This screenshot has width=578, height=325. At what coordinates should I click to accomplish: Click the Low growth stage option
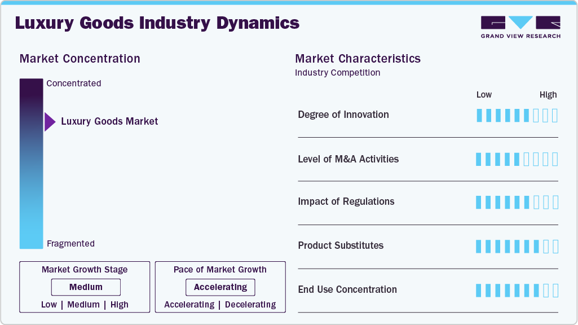49,305
